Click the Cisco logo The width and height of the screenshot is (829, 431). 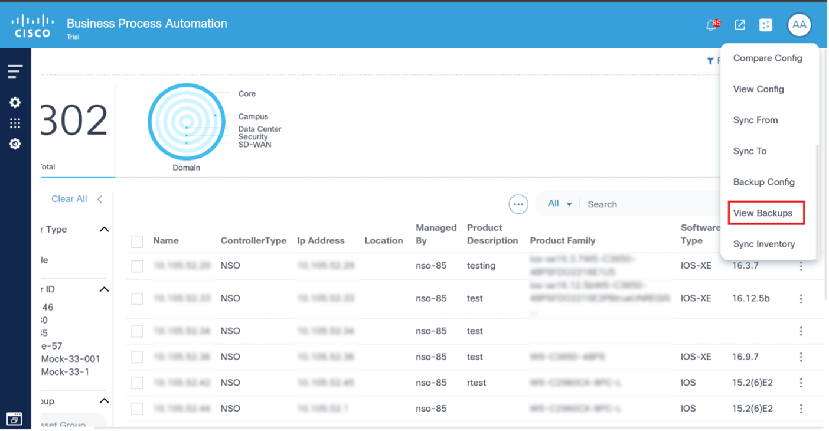[x=32, y=26]
